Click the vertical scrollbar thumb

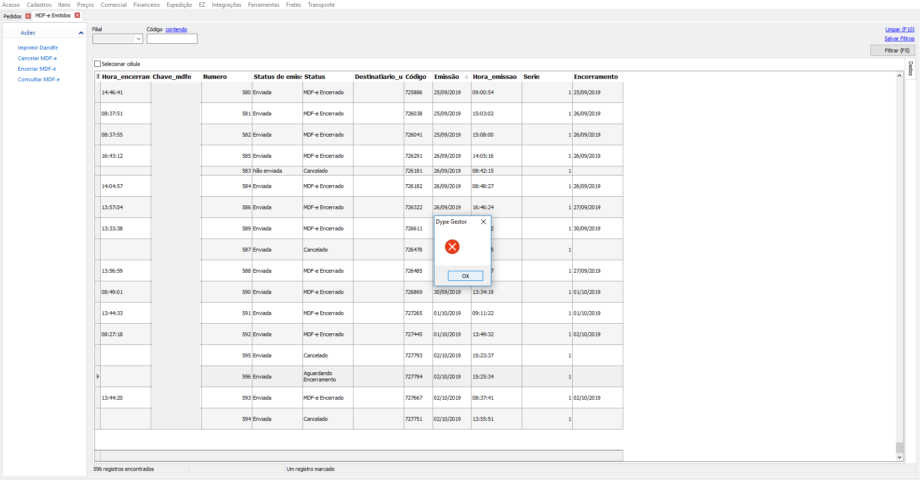click(x=899, y=448)
